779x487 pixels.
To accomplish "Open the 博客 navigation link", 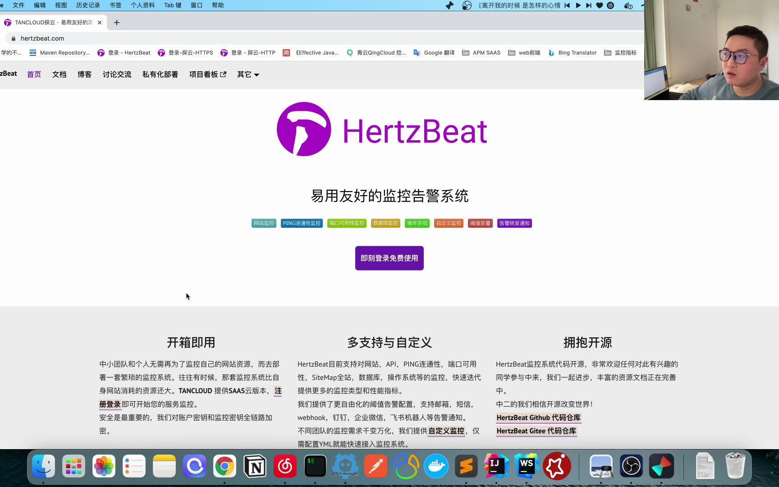I will pos(84,74).
